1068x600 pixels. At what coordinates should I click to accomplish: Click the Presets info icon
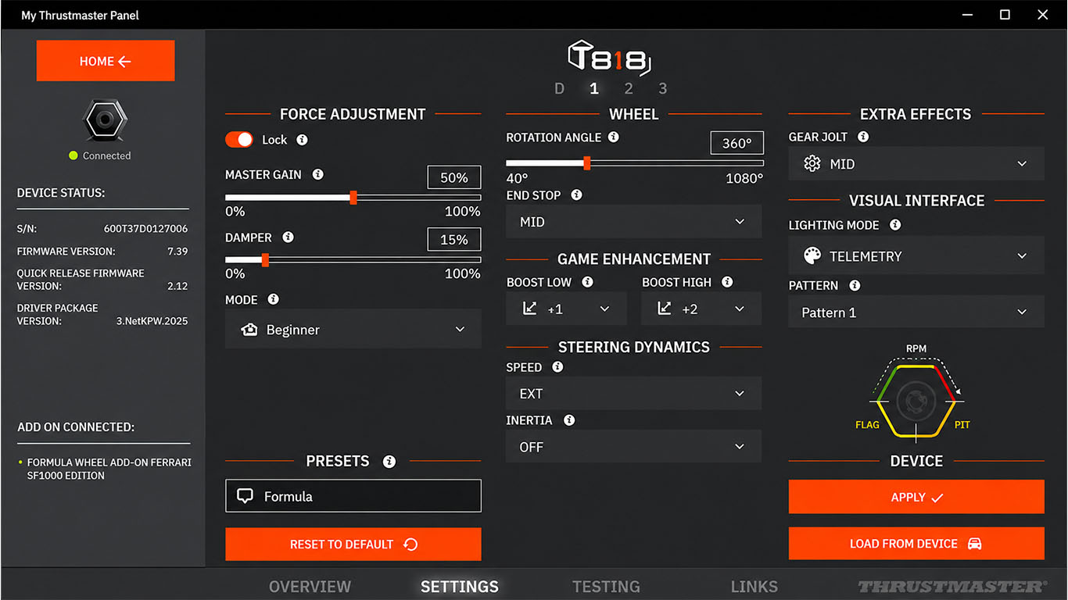click(x=389, y=462)
